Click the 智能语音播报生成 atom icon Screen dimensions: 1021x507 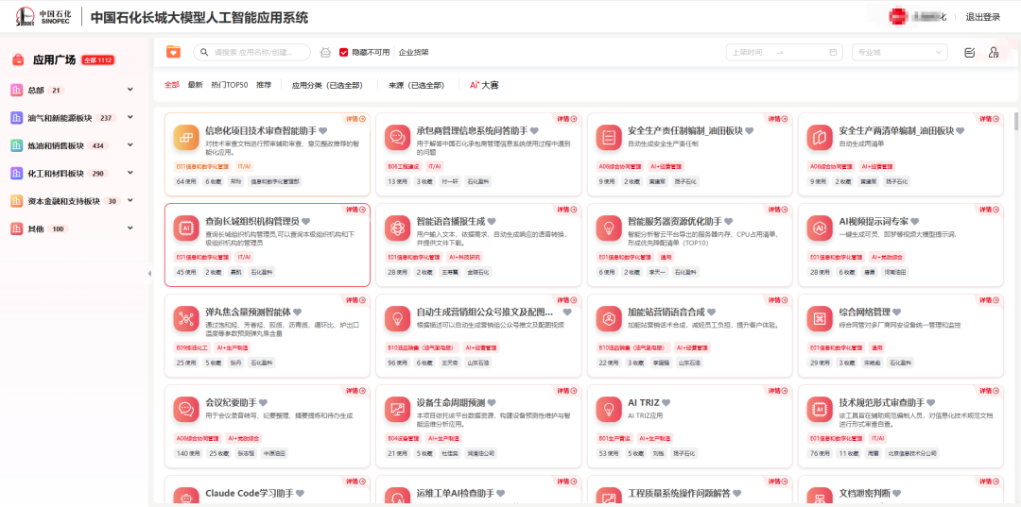[397, 228]
